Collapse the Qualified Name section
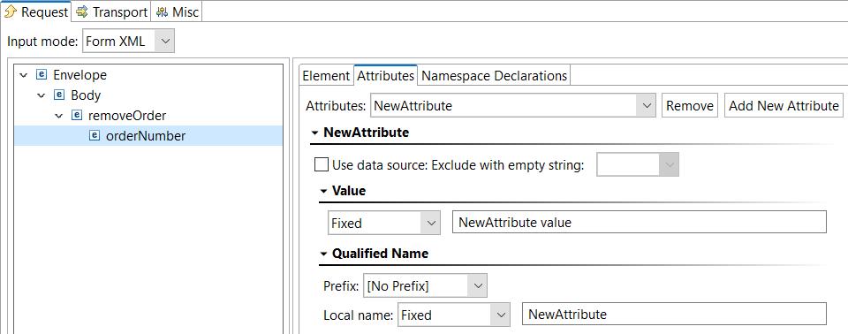848x334 pixels. click(x=323, y=254)
